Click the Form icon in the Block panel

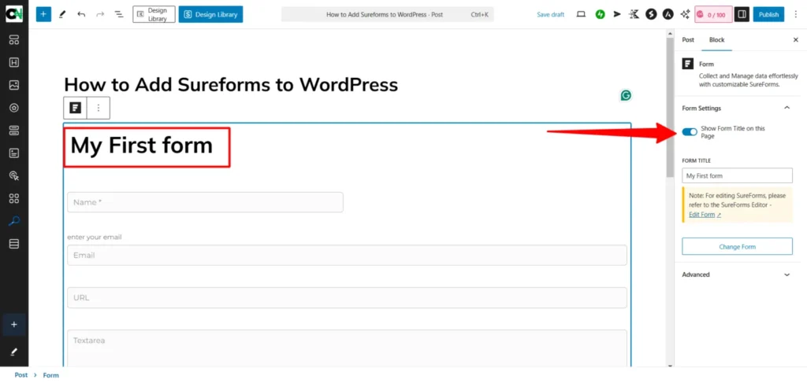[687, 64]
